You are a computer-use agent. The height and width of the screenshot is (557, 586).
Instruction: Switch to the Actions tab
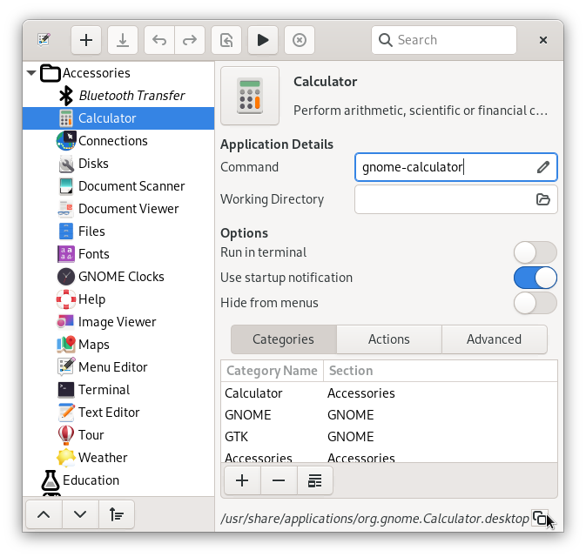tap(388, 339)
